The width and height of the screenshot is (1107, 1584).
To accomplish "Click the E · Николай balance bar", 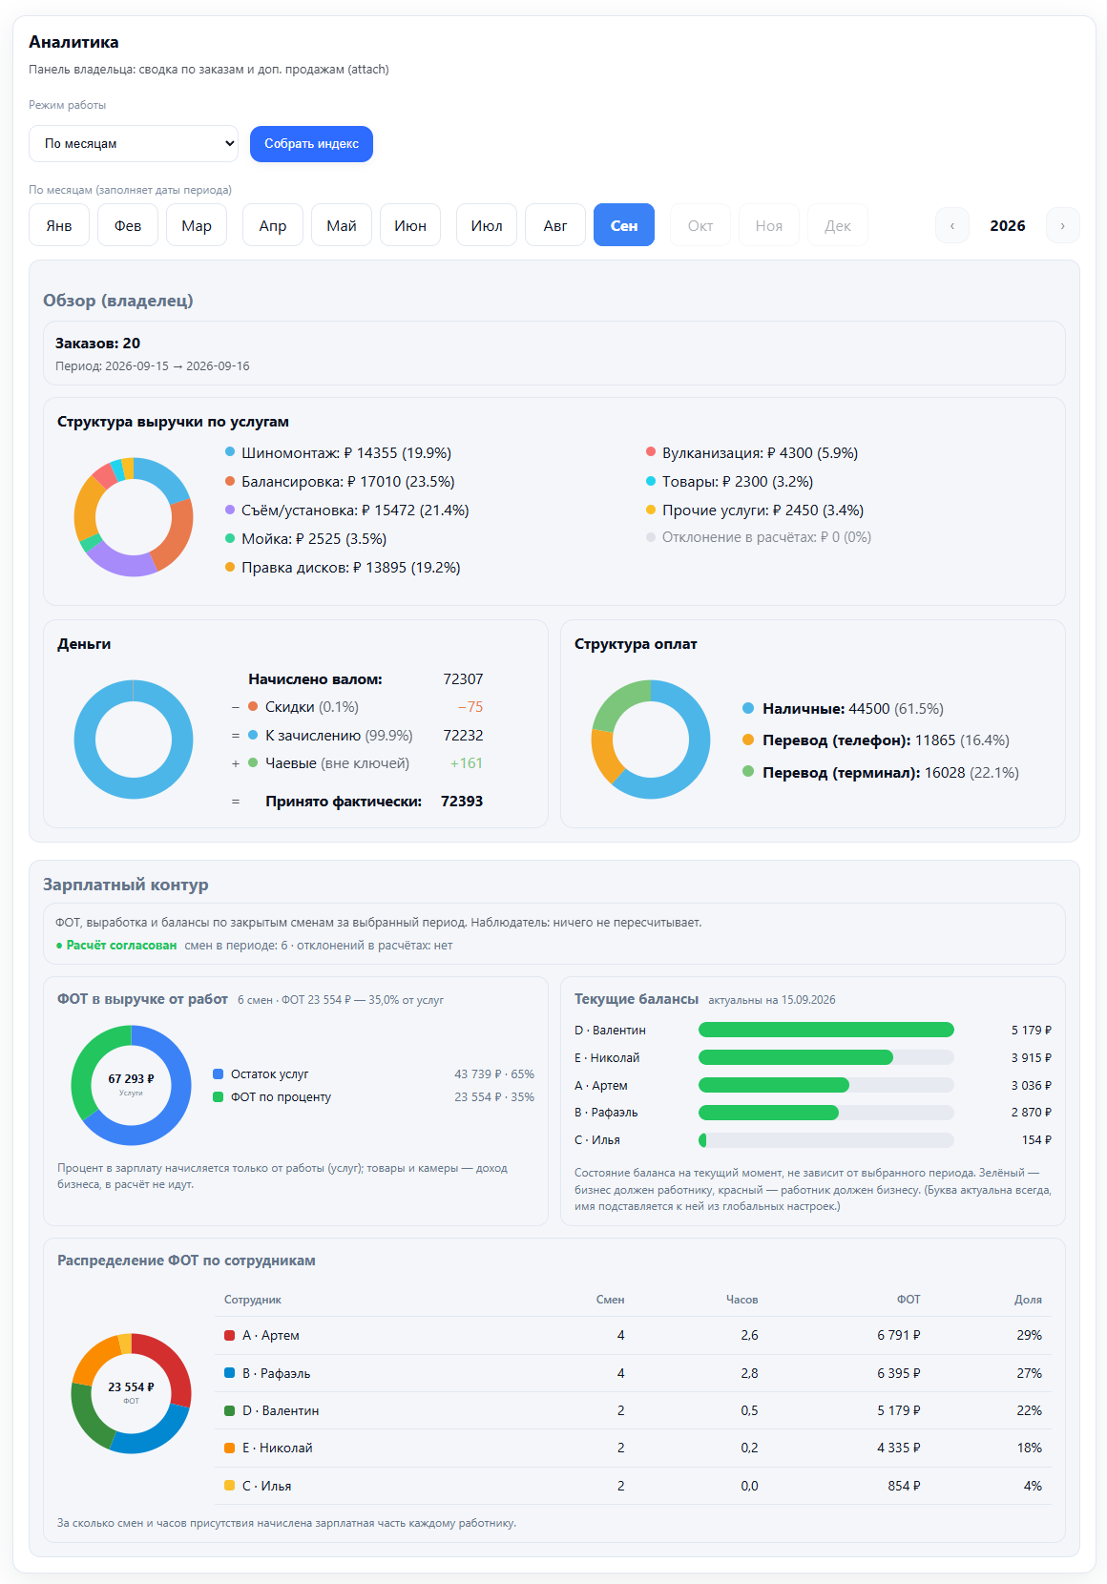I will click(x=826, y=1057).
